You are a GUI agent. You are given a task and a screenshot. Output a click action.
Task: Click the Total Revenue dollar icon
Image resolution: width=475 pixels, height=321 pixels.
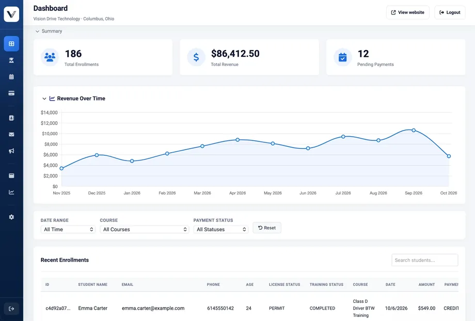click(x=196, y=57)
